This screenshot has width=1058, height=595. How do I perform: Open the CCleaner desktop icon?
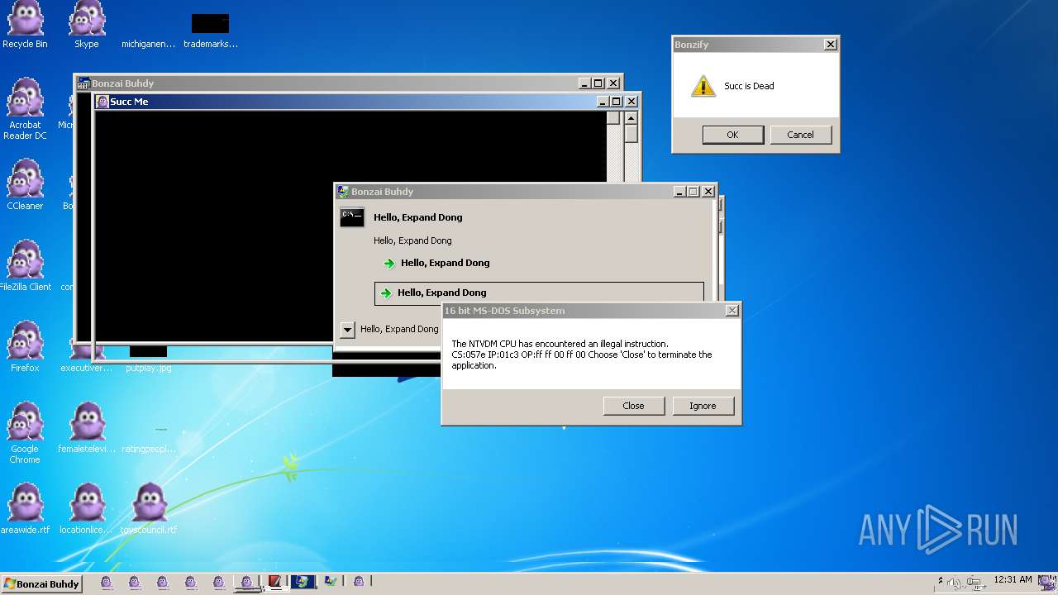click(25, 184)
